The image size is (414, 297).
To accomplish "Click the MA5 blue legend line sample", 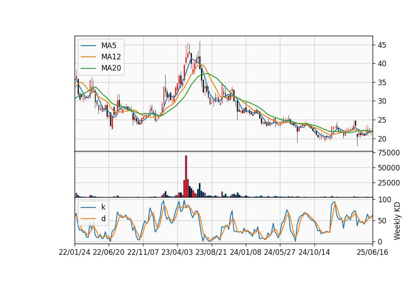I will 88,46.
